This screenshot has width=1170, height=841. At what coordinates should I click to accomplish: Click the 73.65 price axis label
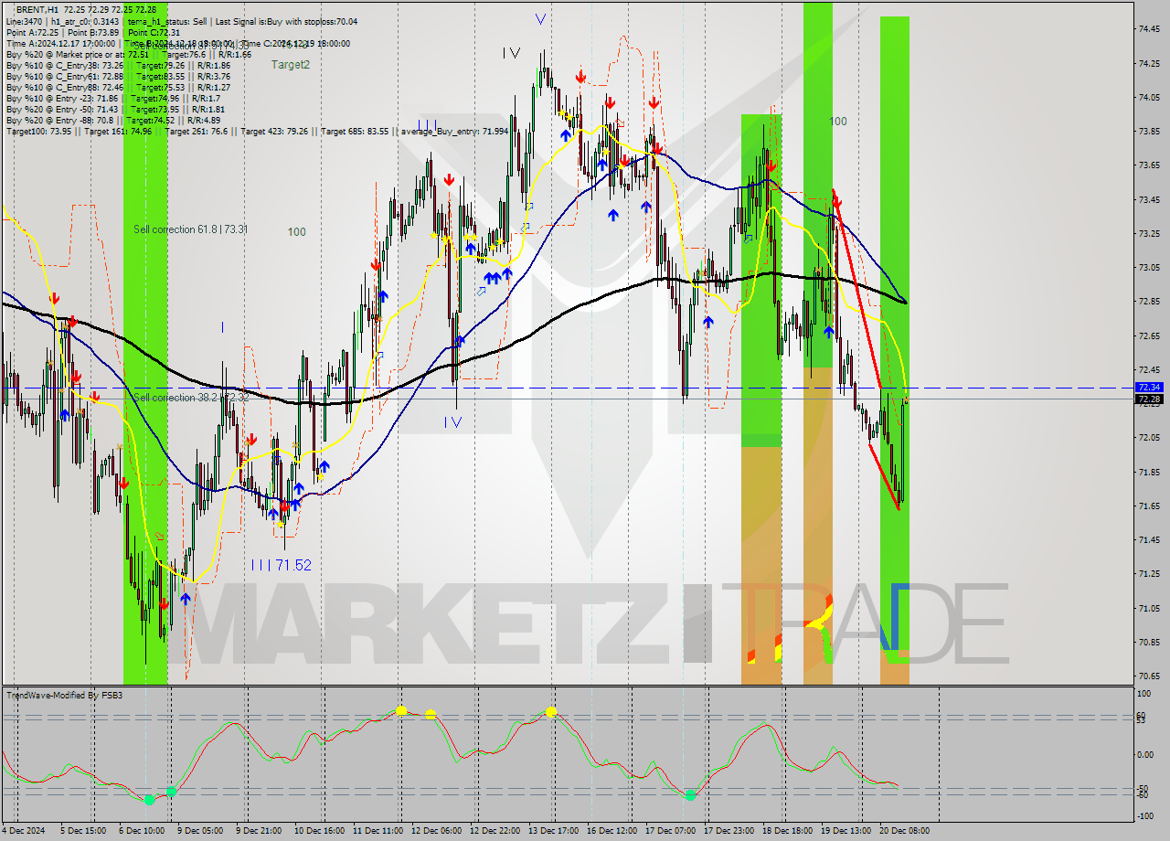[1150, 165]
